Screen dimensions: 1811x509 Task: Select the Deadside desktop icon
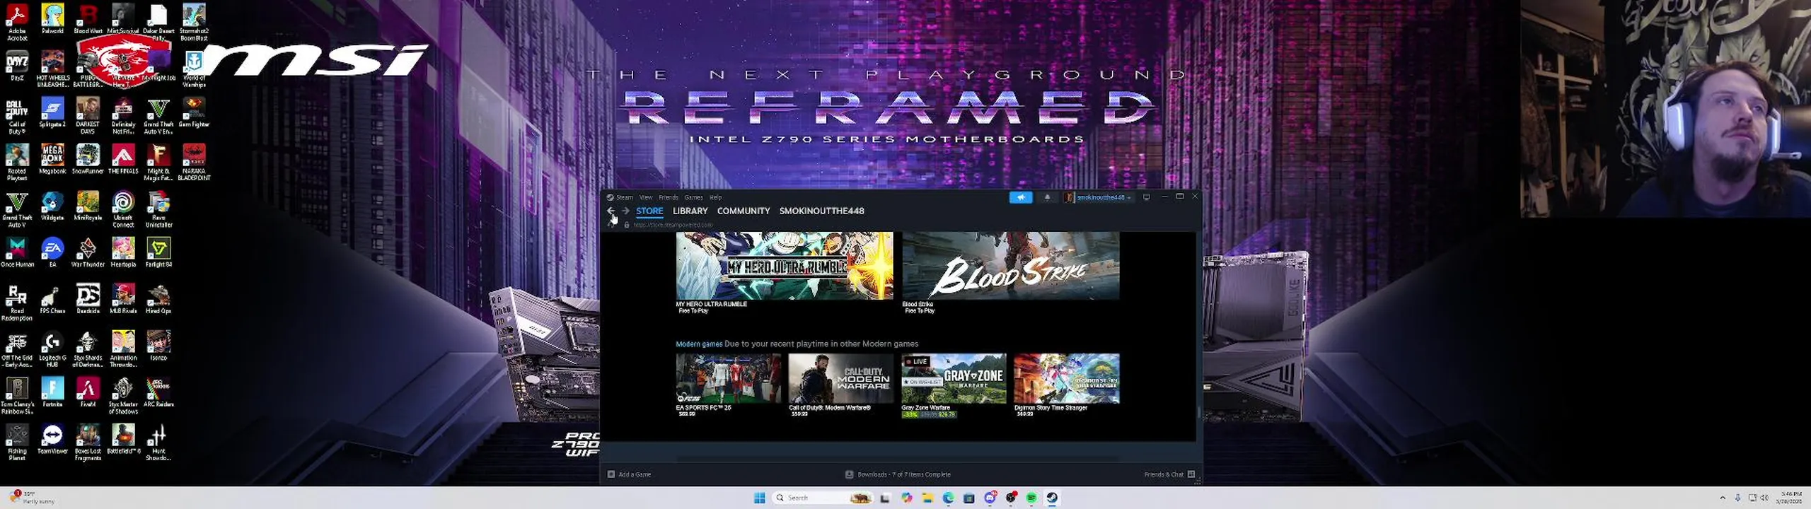(88, 298)
